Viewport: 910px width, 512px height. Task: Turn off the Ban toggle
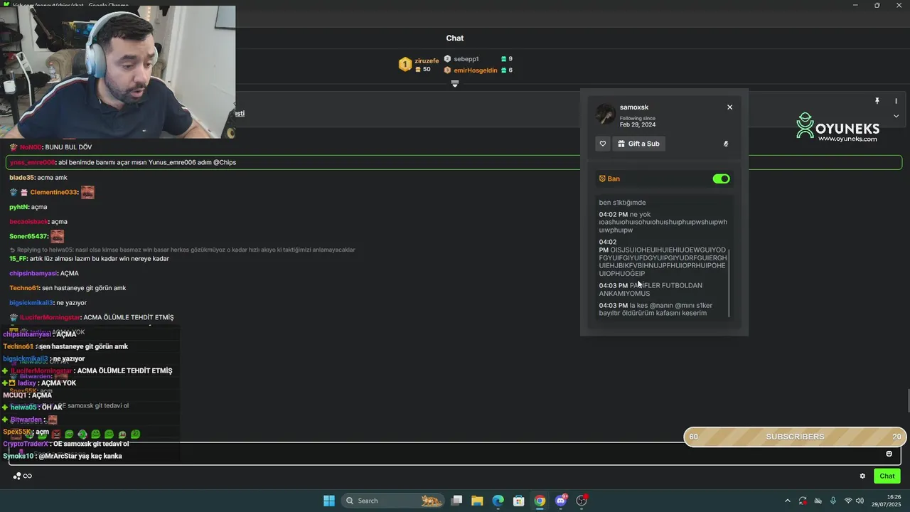tap(721, 178)
